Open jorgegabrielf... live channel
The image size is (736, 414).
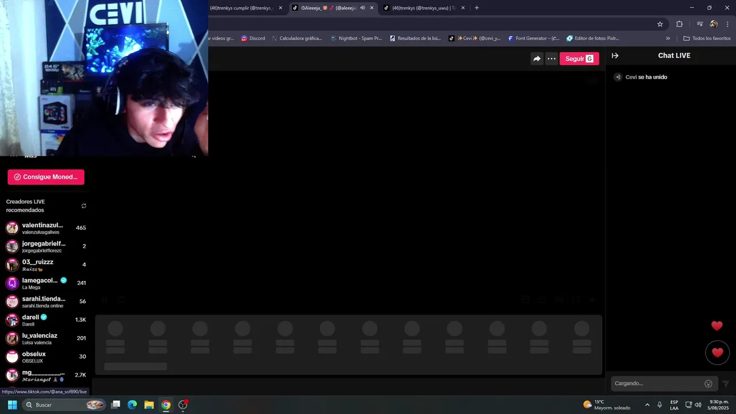pyautogui.click(x=46, y=246)
